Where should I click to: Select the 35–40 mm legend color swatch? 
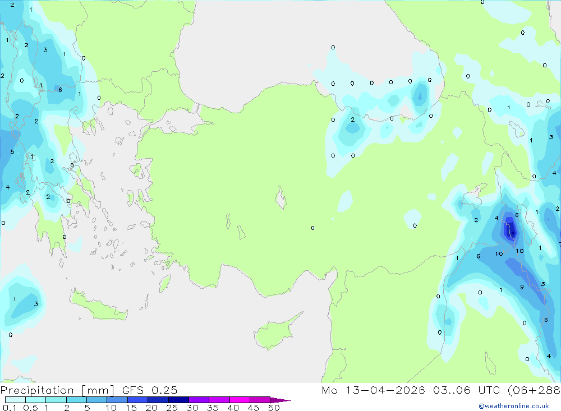(x=219, y=400)
